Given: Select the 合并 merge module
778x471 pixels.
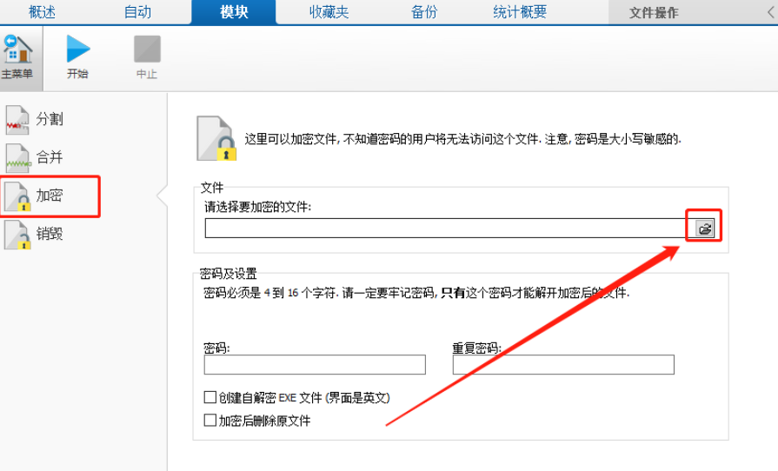Looking at the screenshot, I should (x=35, y=157).
